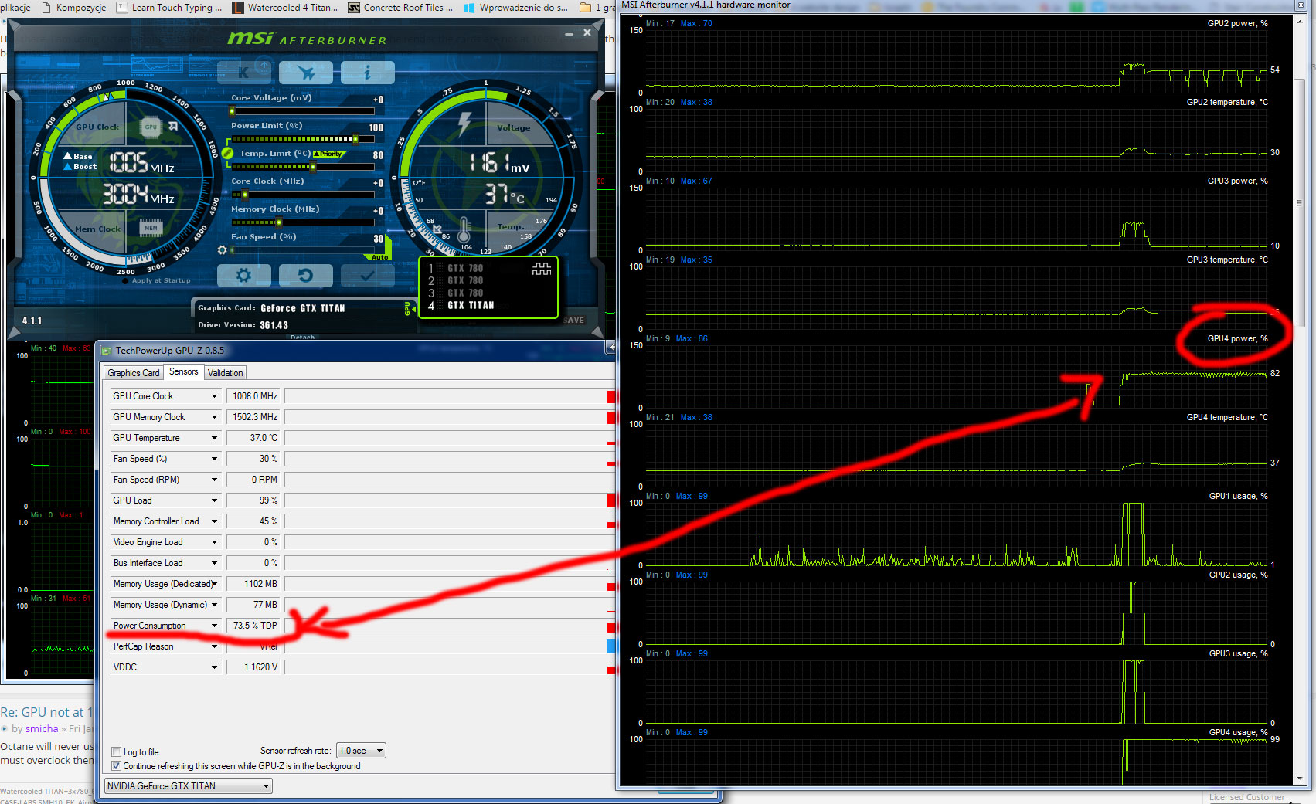Click the SAVE label in Afterburner
The width and height of the screenshot is (1316, 804).
pos(574,320)
